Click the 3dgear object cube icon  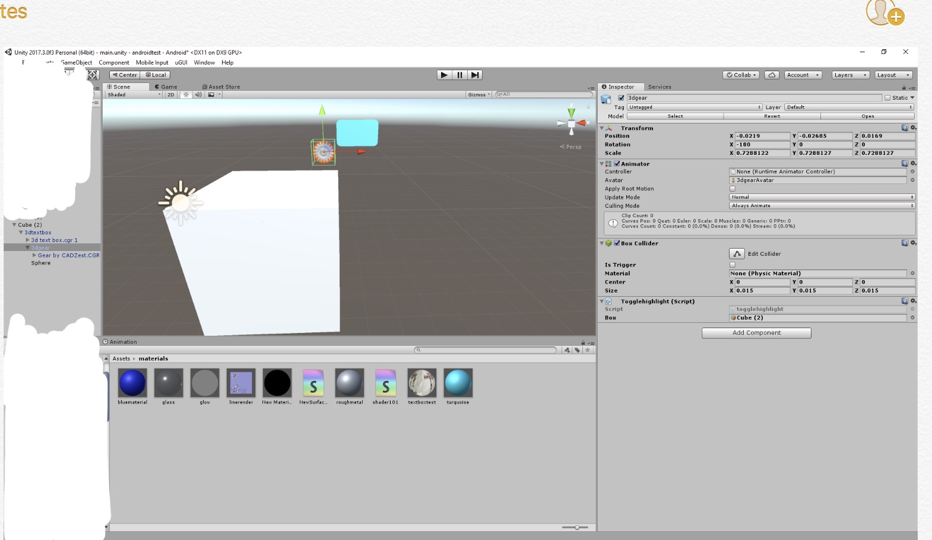(x=606, y=99)
